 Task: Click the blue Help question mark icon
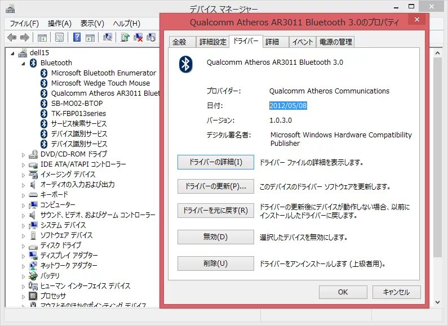[x=77, y=37]
